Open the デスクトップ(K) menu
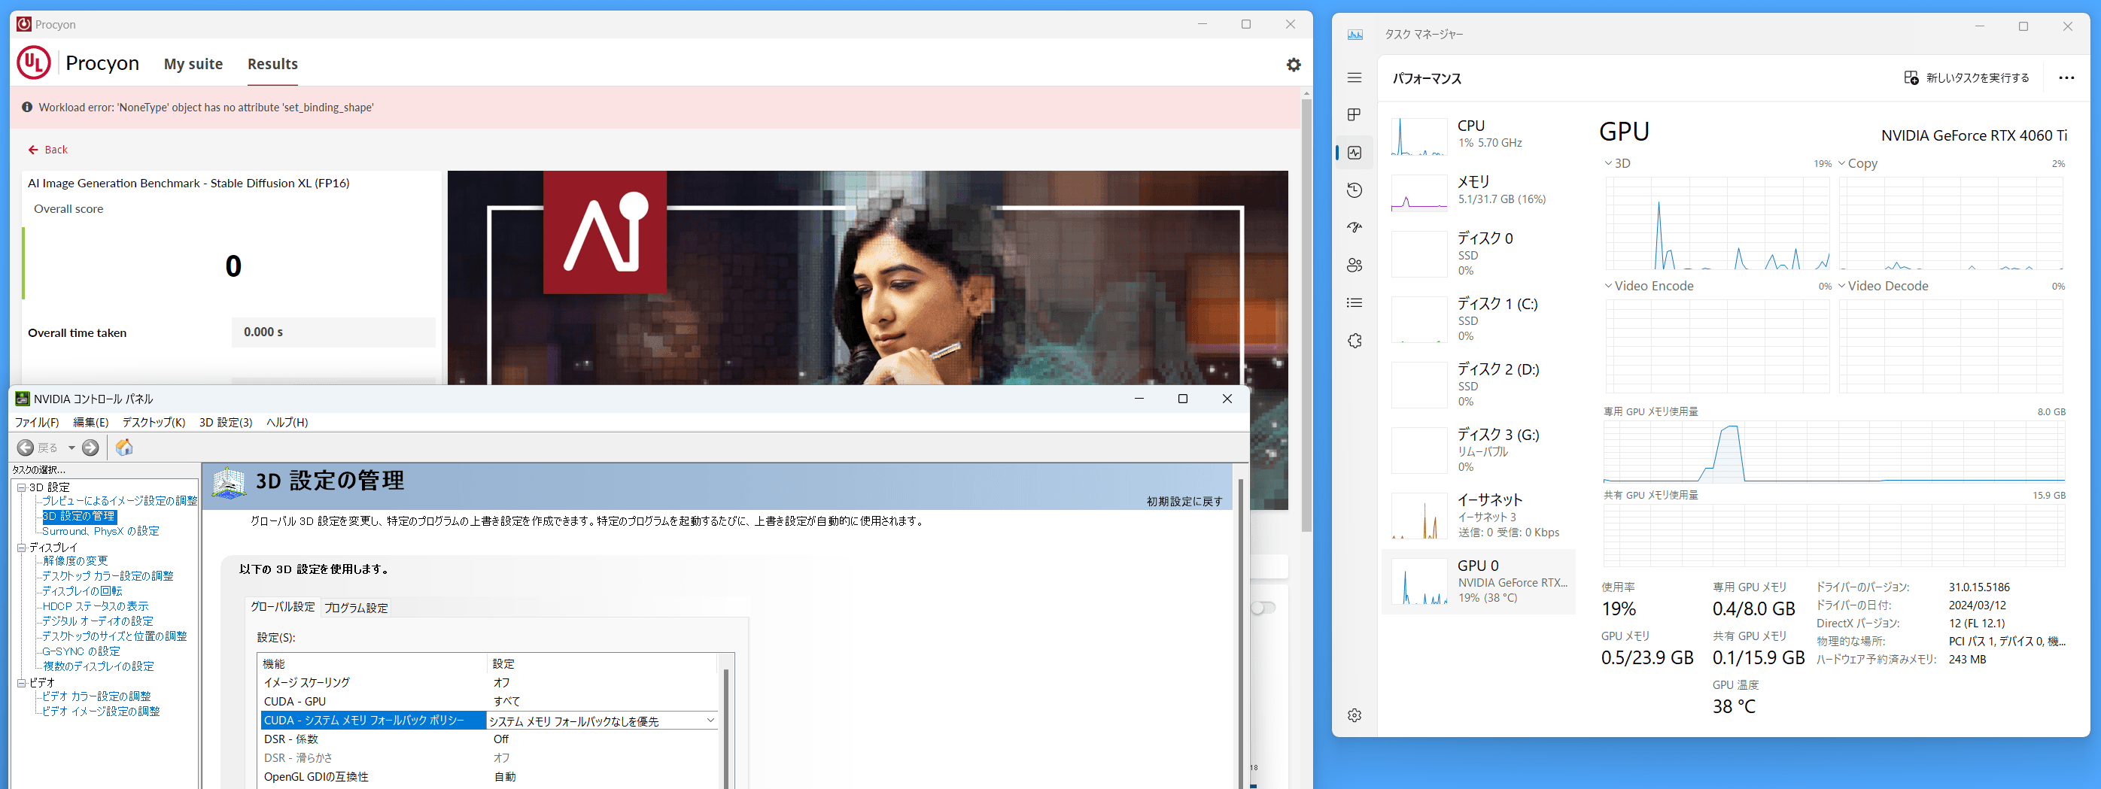Image resolution: width=2101 pixels, height=789 pixels. point(154,422)
